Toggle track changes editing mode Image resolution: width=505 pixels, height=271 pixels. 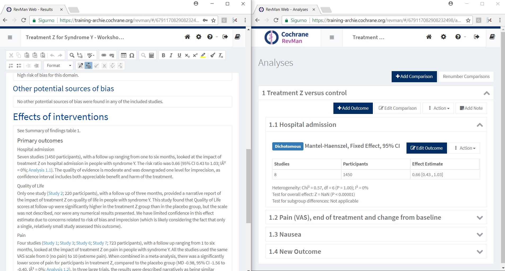tap(81, 66)
